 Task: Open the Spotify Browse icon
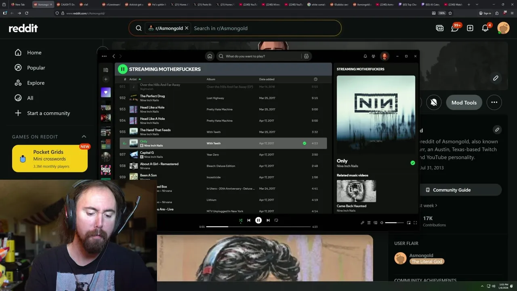(306, 56)
